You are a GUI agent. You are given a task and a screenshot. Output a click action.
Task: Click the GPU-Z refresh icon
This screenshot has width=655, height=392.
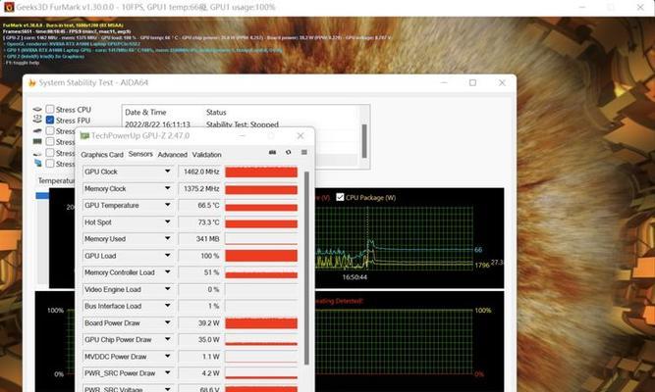click(x=289, y=152)
